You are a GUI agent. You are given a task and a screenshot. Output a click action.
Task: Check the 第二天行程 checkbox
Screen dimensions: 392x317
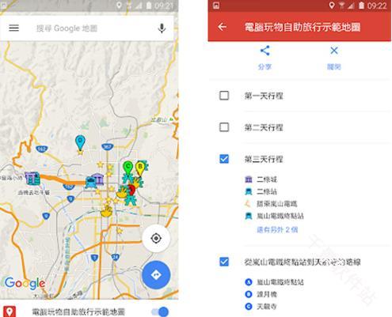click(x=224, y=127)
